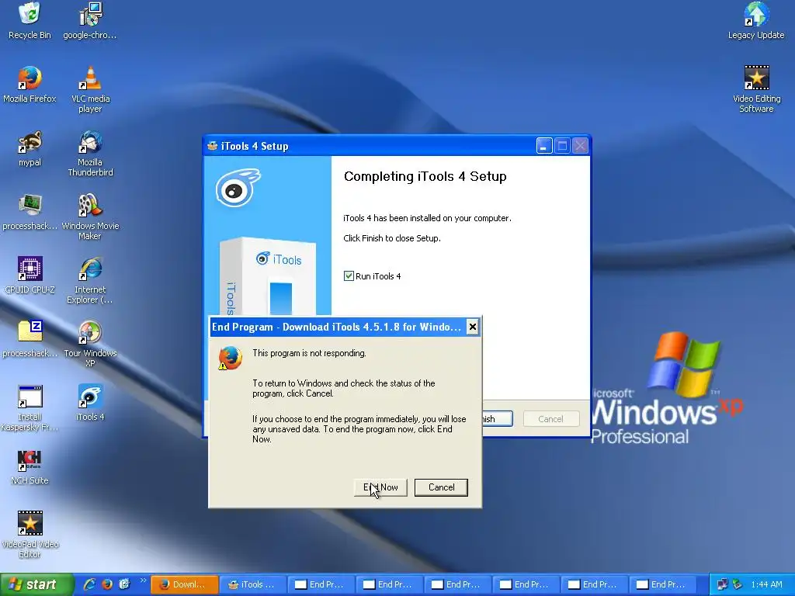795x596 pixels.
Task: Select the Video Editing Software shortcut
Action: [x=756, y=89]
